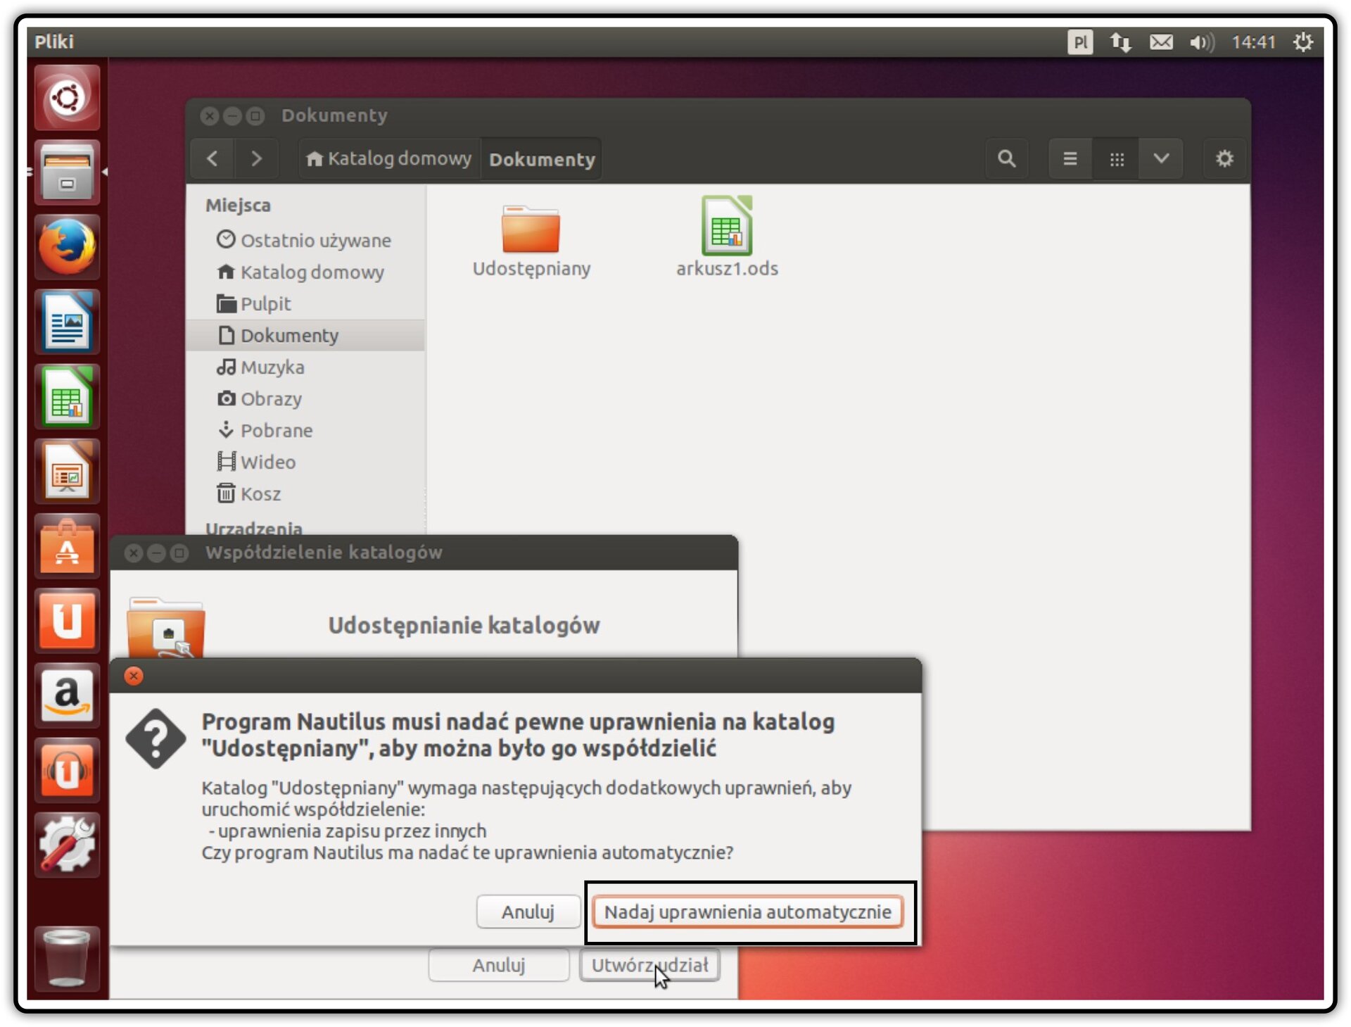Select Kosz in the sidebar
This screenshot has height=1027, width=1351.
[x=305, y=494]
